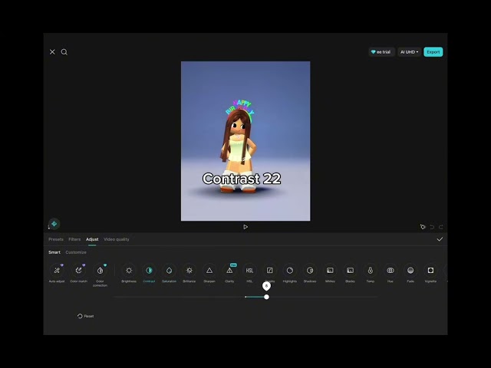The image size is (491, 368).
Task: Open the HSL adjustment
Action: (x=249, y=273)
